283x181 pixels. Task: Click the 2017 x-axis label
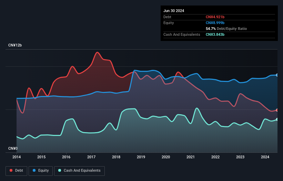[x=91, y=157]
